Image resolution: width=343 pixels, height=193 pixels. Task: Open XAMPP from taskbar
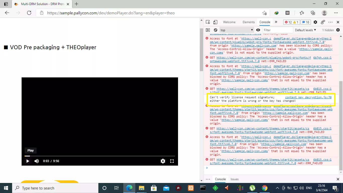pyautogui.click(x=191, y=188)
